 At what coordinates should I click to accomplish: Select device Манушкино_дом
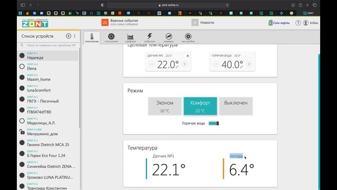pyautogui.click(x=48, y=132)
